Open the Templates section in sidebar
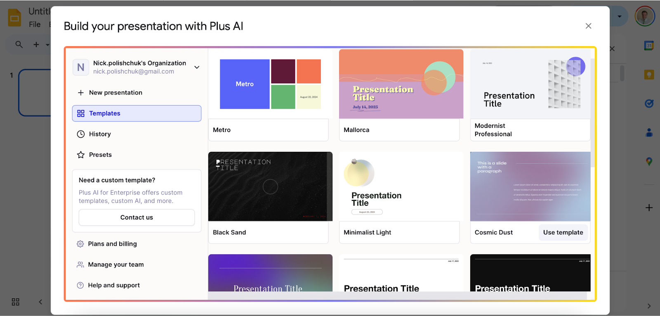The image size is (660, 316). (137, 113)
